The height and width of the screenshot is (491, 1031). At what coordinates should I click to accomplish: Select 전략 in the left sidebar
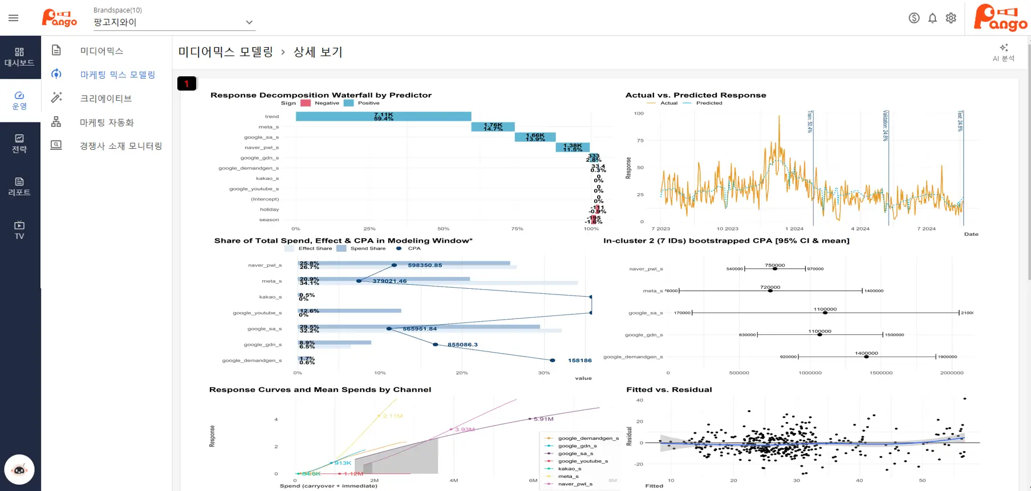click(19, 144)
